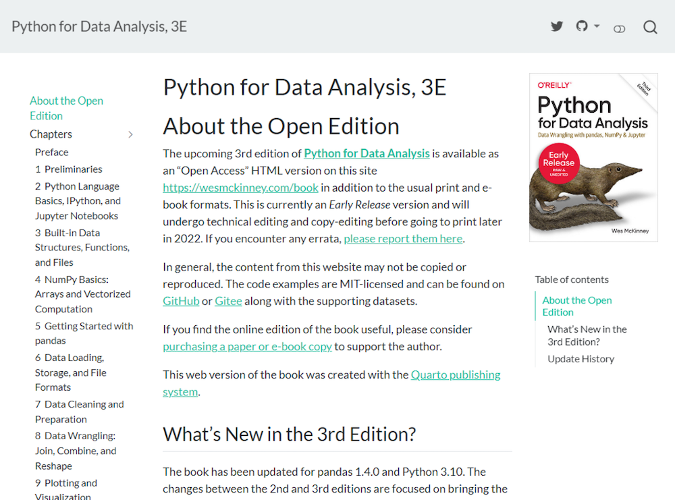Open the search magnifier icon
This screenshot has width=675, height=500.
coord(649,27)
